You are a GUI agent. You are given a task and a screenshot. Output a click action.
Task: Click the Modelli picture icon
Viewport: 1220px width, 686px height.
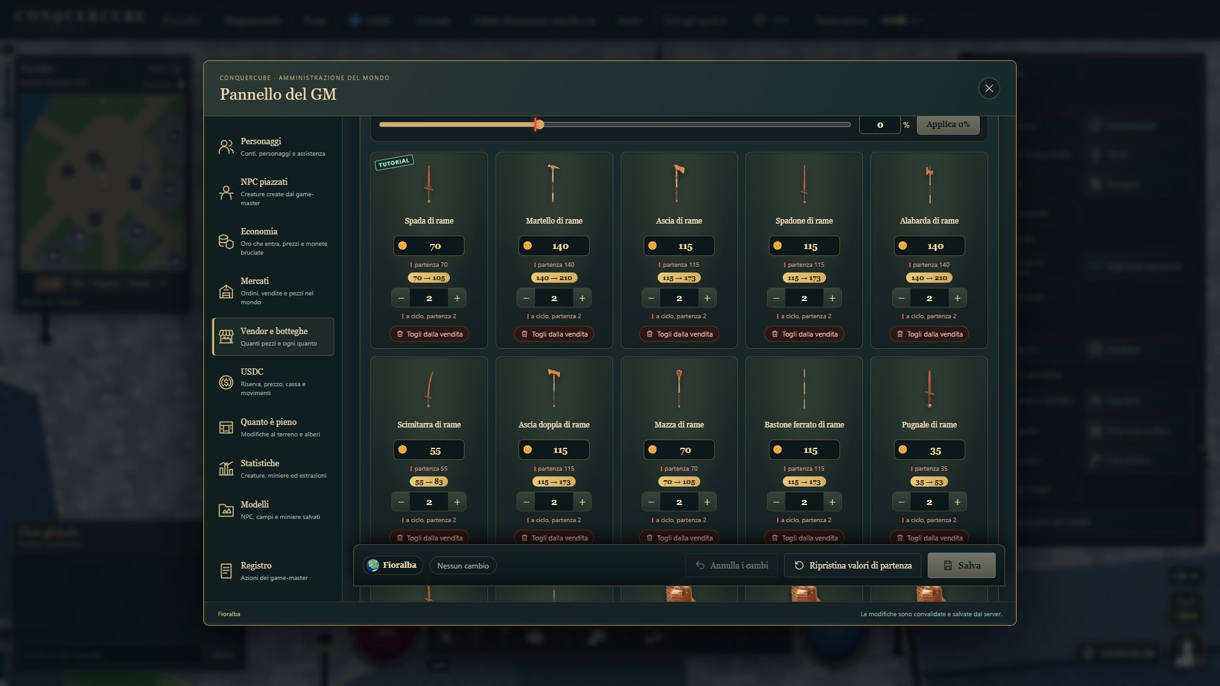[x=226, y=510]
